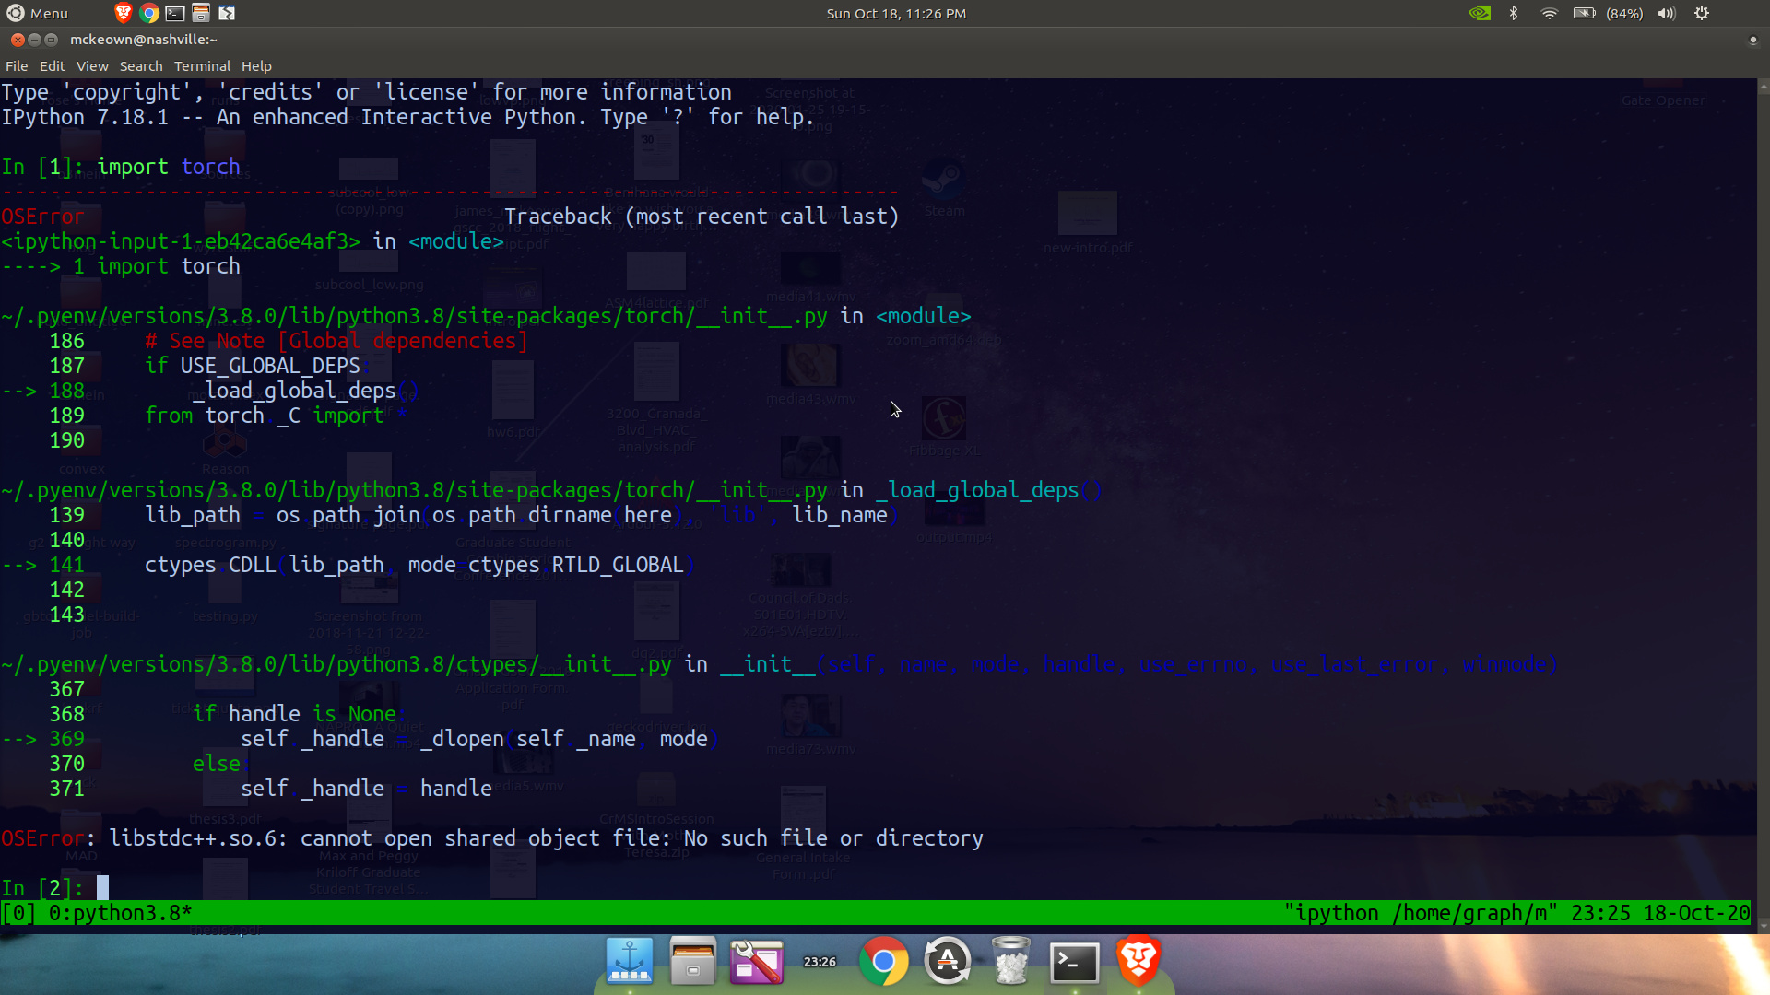Viewport: 1770px width, 995px height.
Task: Open Brave browser from the top panel
Action: click(123, 13)
